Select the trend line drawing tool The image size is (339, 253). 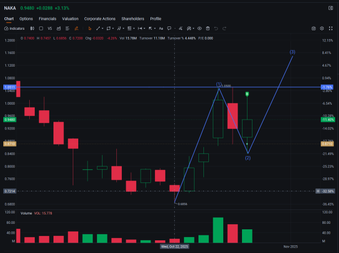coord(98,28)
